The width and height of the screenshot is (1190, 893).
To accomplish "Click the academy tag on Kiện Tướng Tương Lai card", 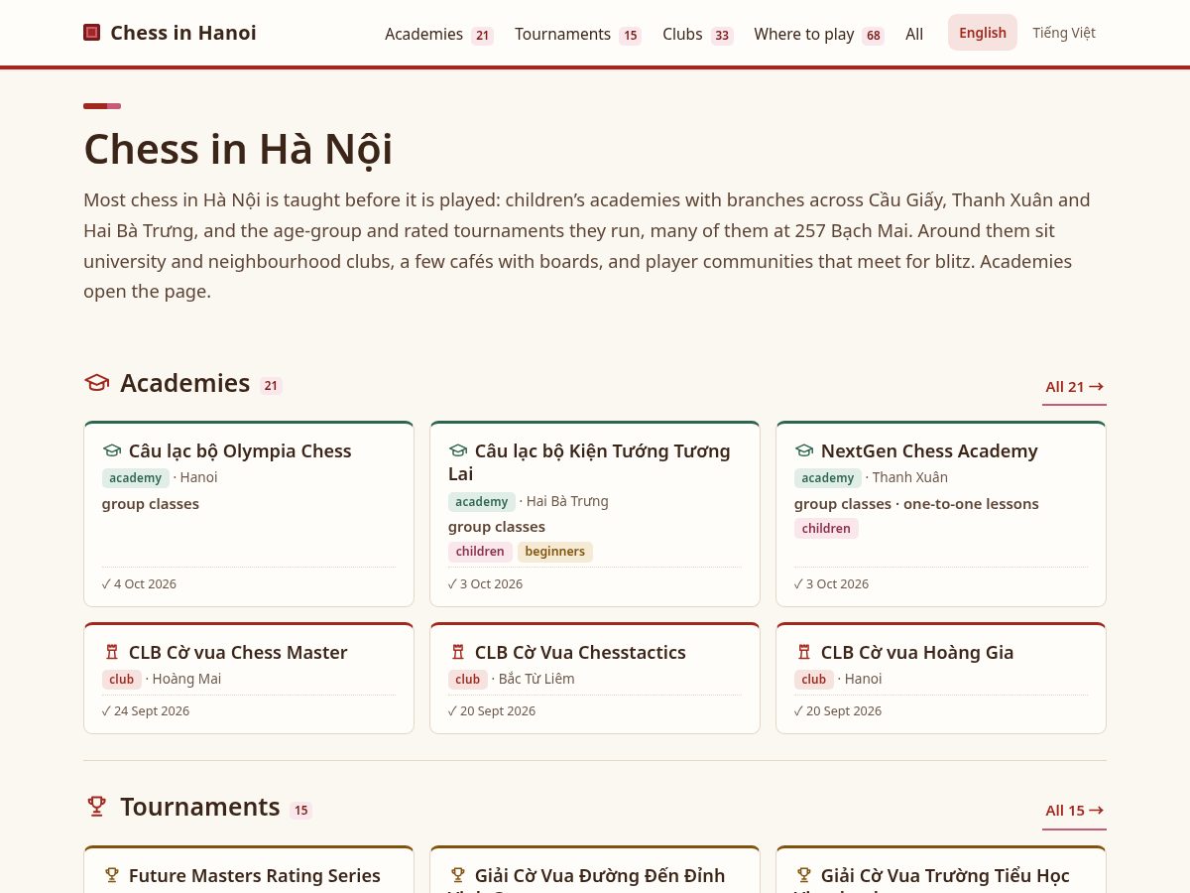I will [x=482, y=502].
